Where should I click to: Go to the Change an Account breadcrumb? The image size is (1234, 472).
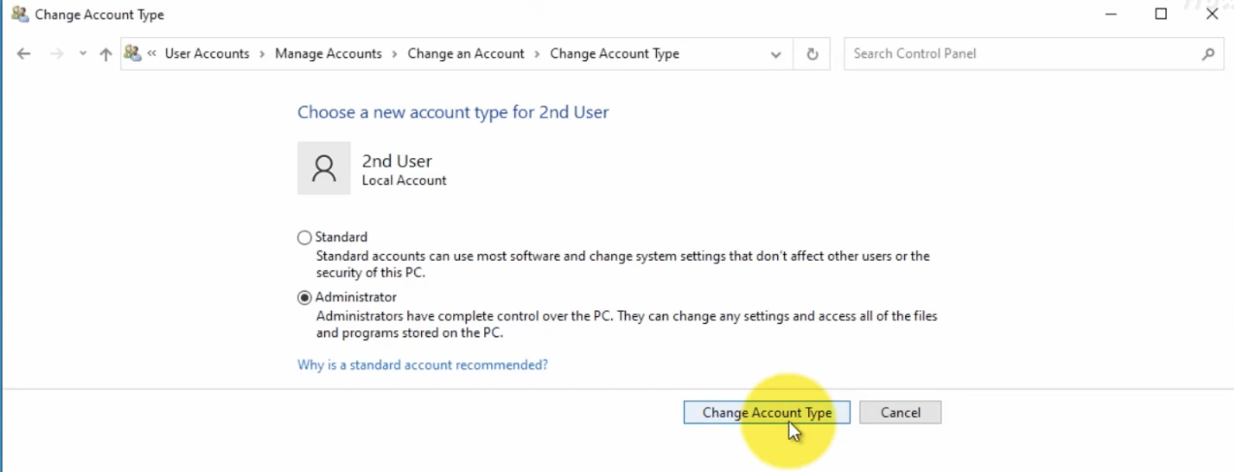click(x=466, y=54)
